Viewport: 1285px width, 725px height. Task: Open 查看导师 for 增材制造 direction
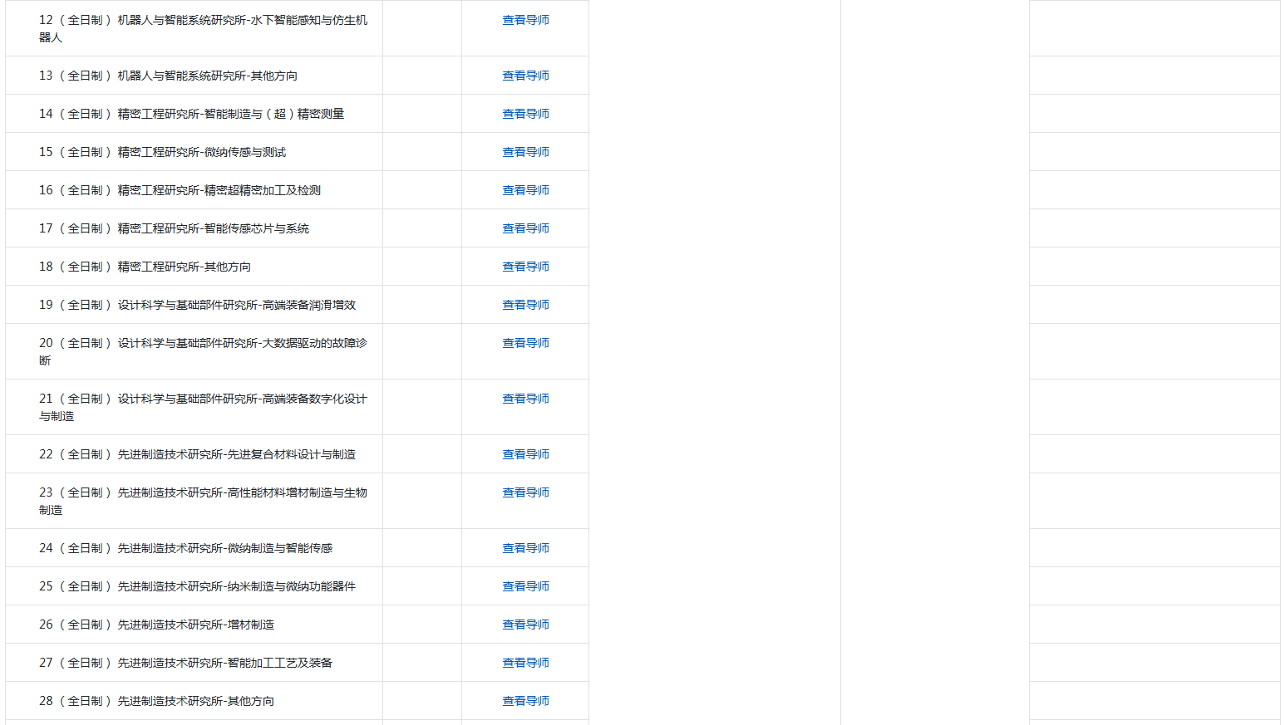click(x=524, y=625)
